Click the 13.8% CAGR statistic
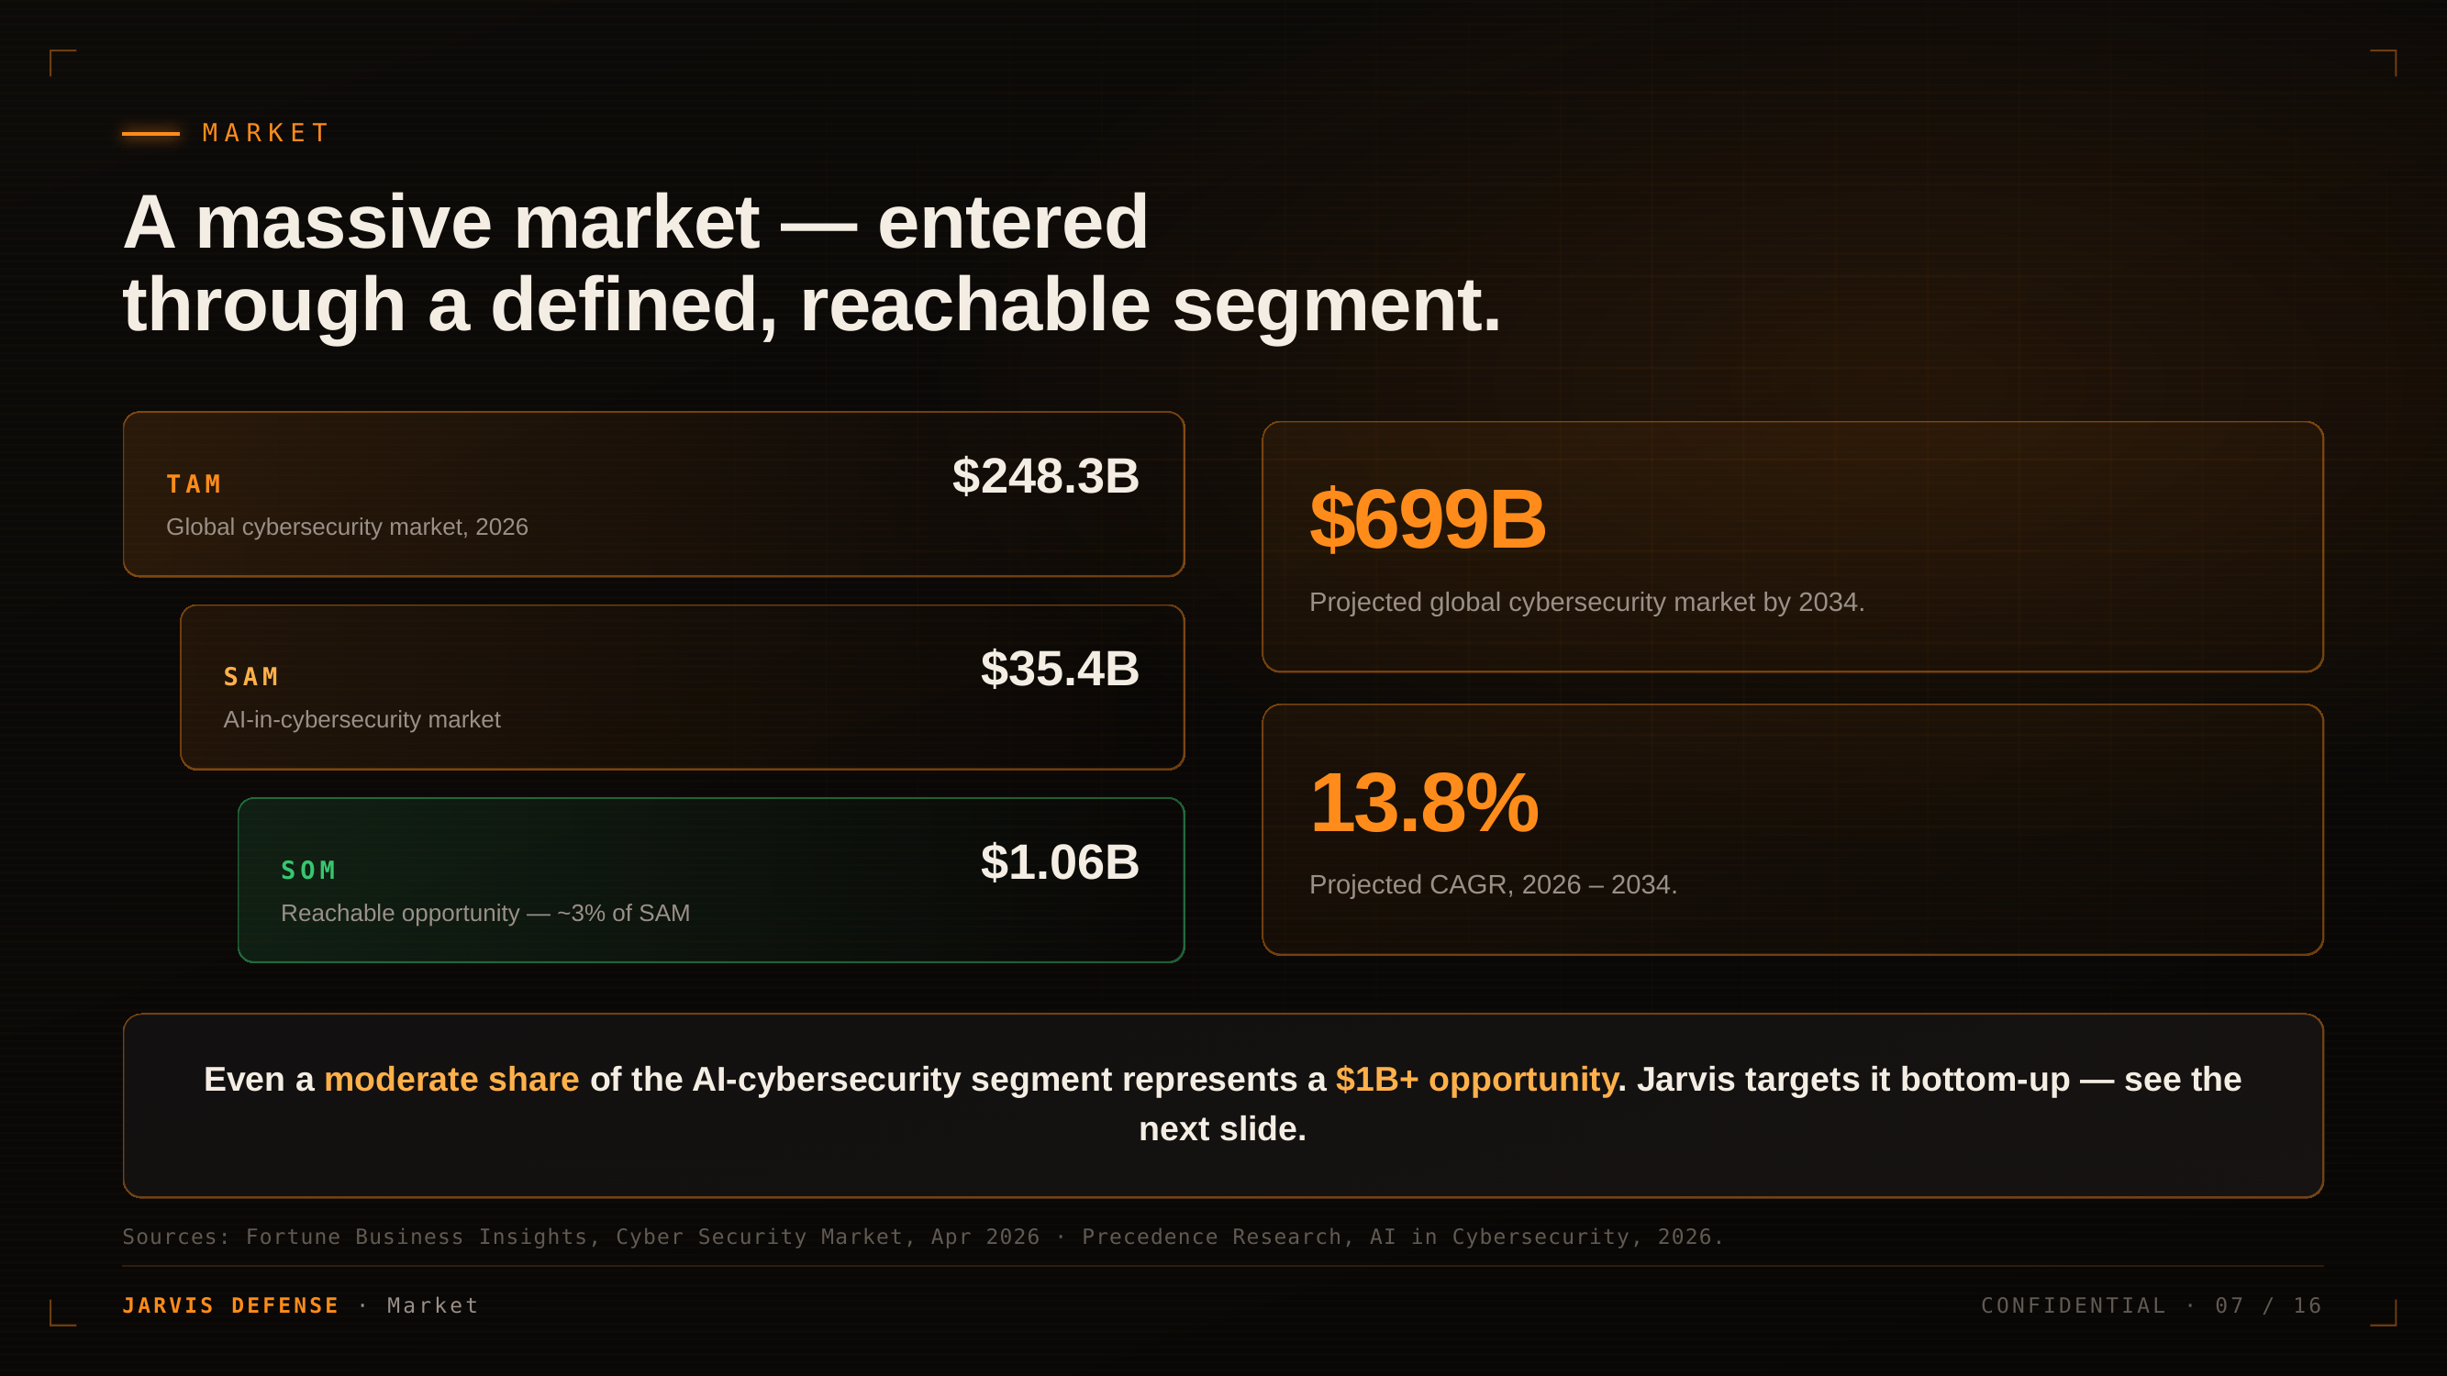The width and height of the screenshot is (2447, 1376). coord(1422,803)
